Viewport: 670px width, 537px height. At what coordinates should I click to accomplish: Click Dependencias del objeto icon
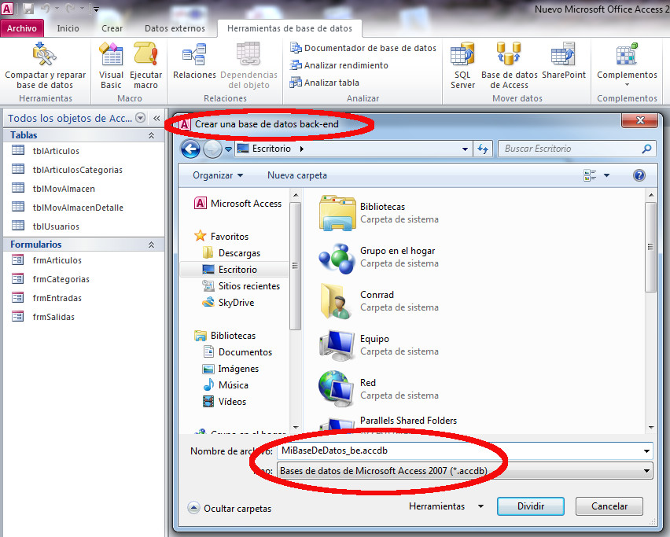248,53
